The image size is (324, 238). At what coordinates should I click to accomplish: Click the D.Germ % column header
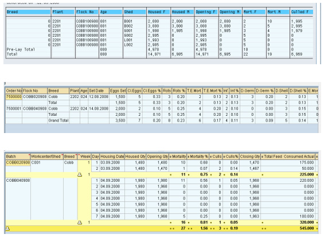265,91
